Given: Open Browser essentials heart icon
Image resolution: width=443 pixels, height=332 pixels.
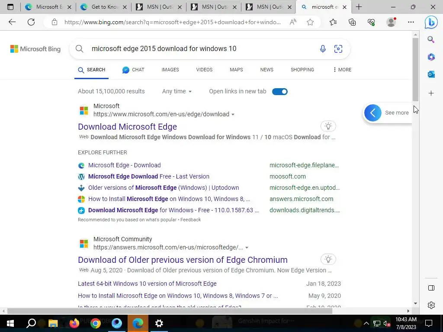Looking at the screenshot, I should (371, 22).
